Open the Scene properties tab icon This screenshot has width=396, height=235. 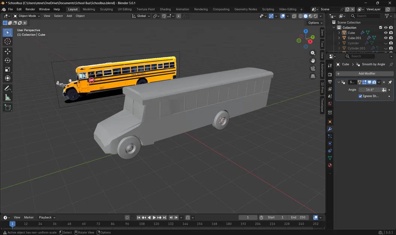(x=330, y=96)
